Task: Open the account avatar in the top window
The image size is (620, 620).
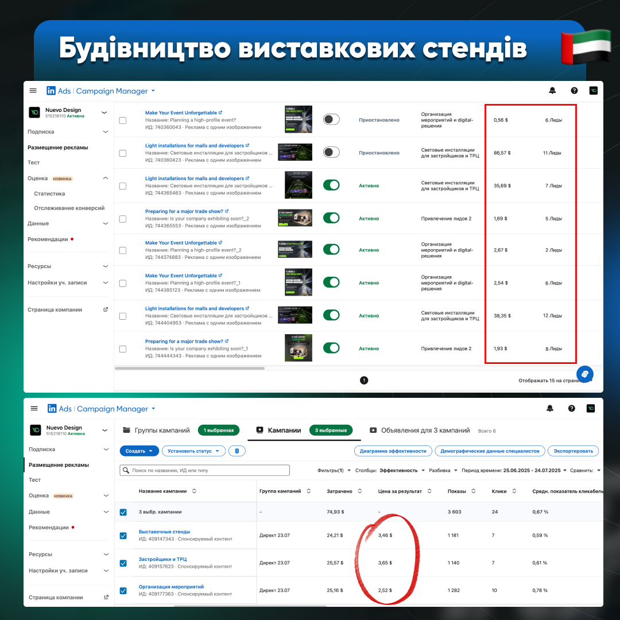Action: point(594,91)
